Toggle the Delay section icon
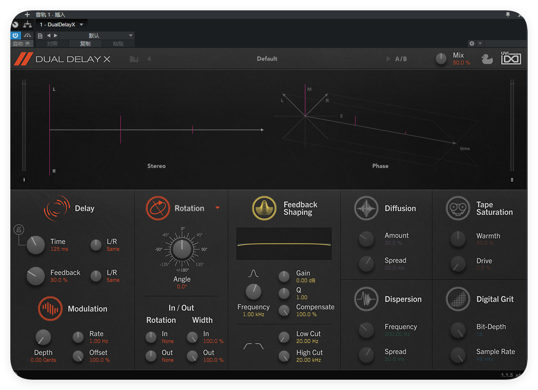This screenshot has height=390, width=538. pos(56,208)
